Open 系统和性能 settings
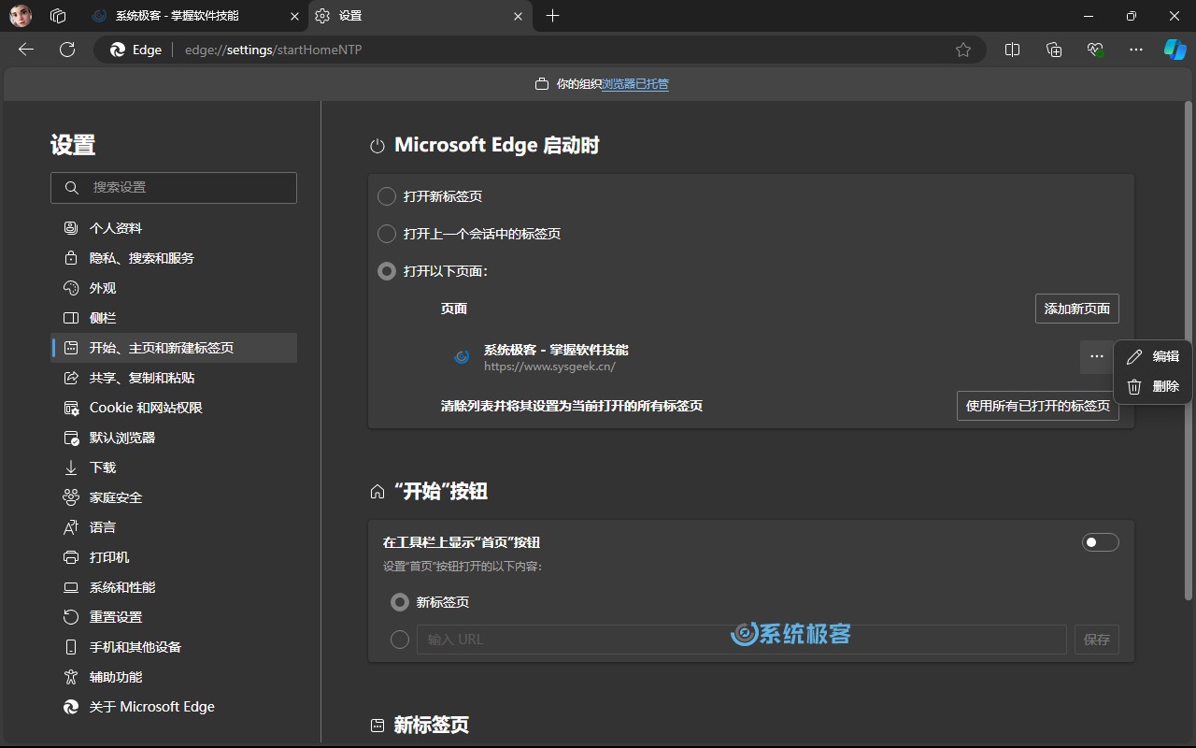 click(x=174, y=587)
